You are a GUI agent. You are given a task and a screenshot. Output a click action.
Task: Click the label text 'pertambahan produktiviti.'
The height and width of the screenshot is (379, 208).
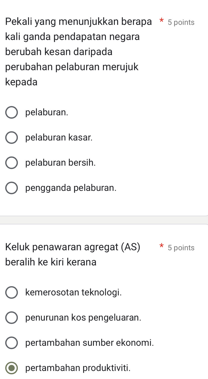pyautogui.click(x=78, y=368)
